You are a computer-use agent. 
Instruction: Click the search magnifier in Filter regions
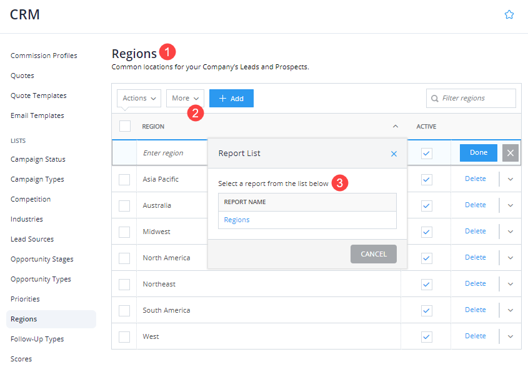434,98
